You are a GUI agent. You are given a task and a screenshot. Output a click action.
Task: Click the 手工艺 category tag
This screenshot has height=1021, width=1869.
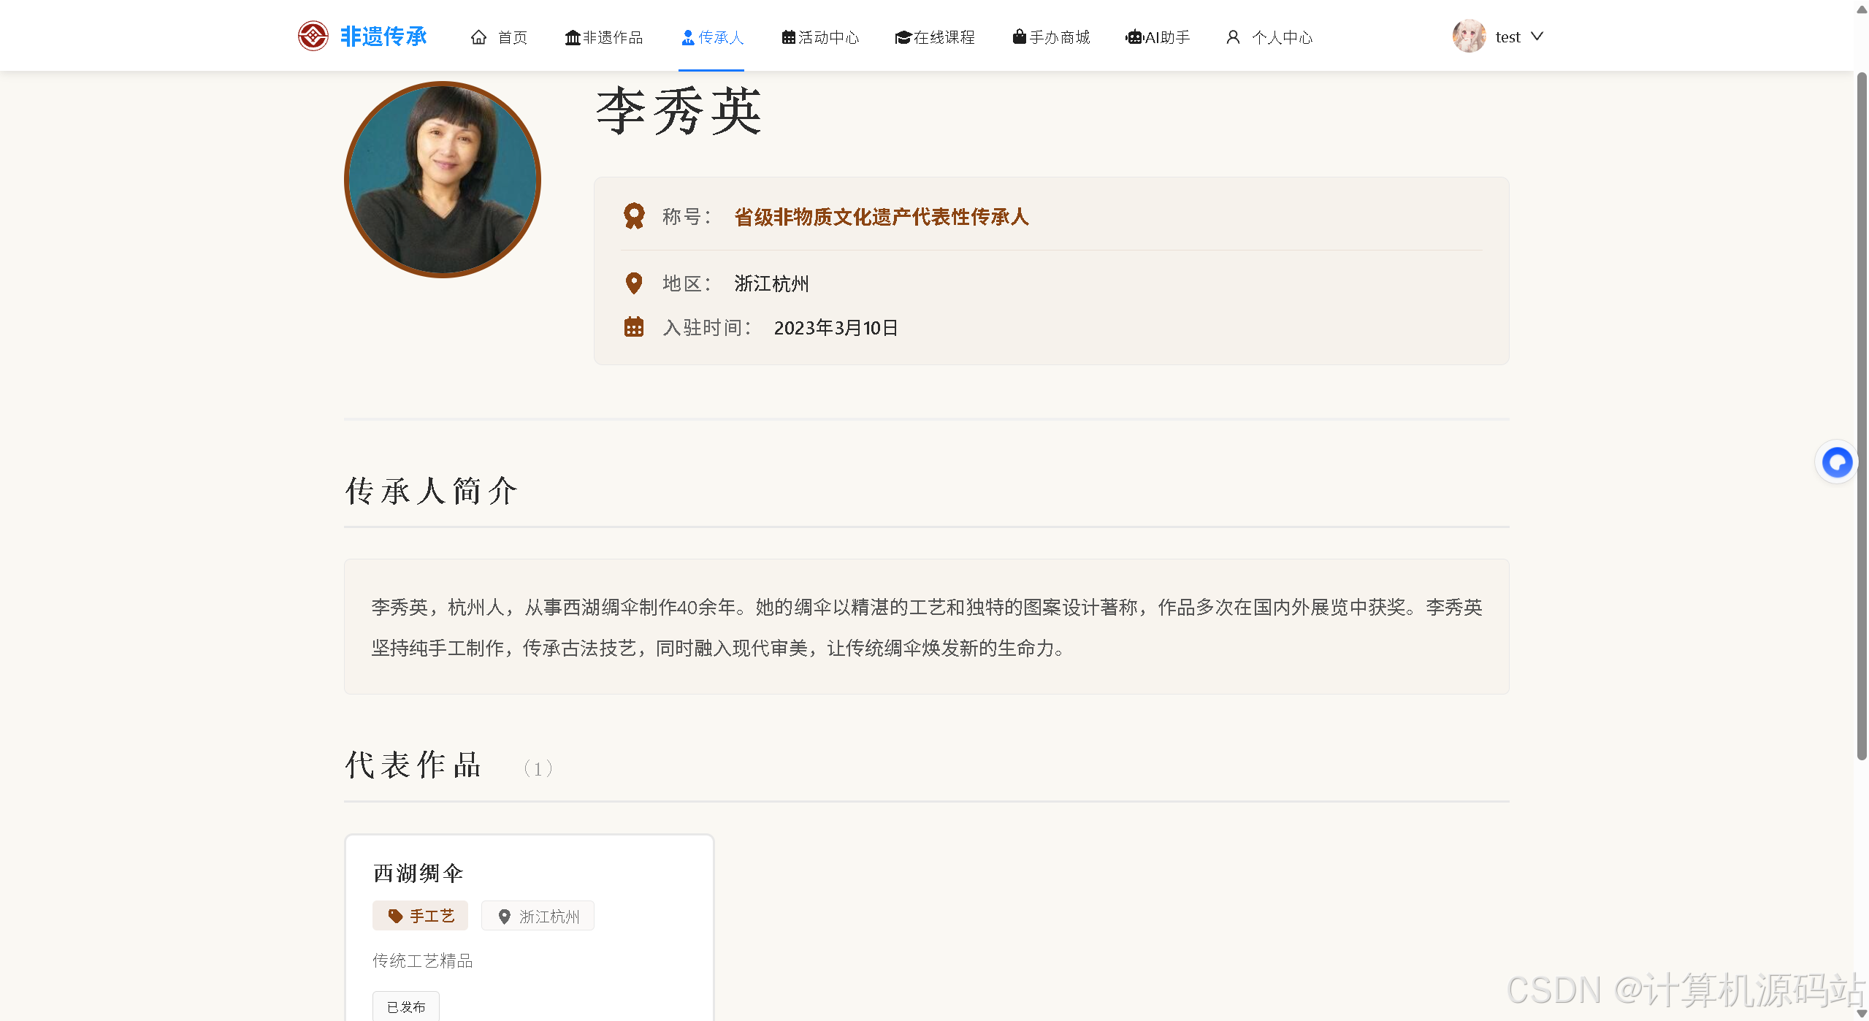(420, 916)
